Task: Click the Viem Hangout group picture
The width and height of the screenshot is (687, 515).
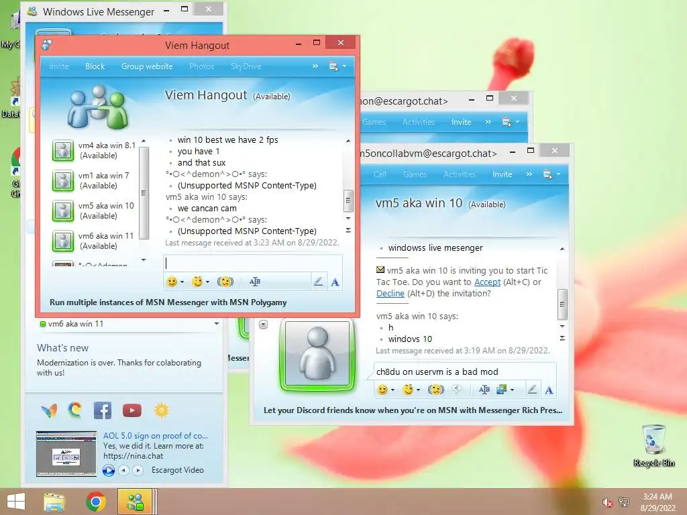Action: point(98,107)
